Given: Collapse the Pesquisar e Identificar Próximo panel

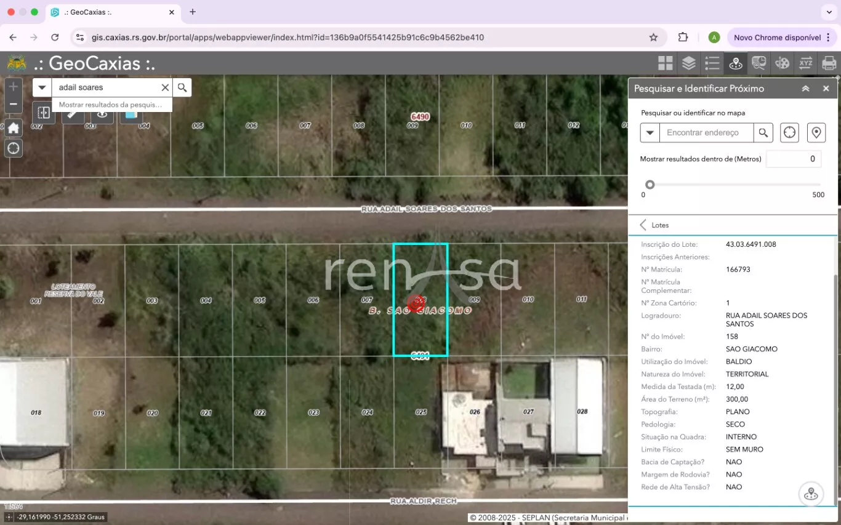Looking at the screenshot, I should point(805,89).
